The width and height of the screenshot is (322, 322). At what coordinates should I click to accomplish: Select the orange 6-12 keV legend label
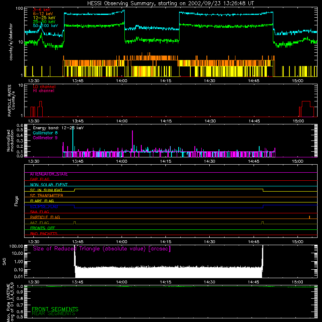[x=43, y=14]
